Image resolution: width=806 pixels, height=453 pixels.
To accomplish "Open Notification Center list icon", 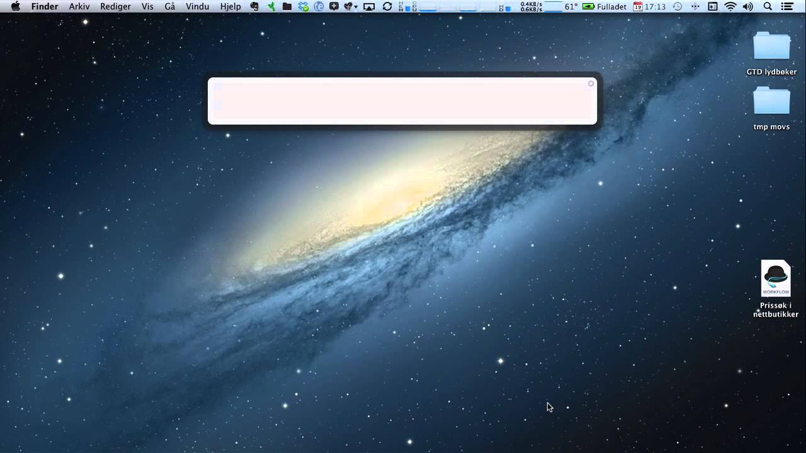I will click(787, 6).
